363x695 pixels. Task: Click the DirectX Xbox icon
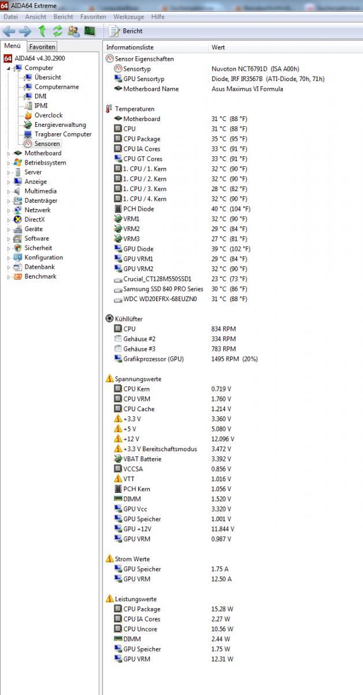click(18, 220)
